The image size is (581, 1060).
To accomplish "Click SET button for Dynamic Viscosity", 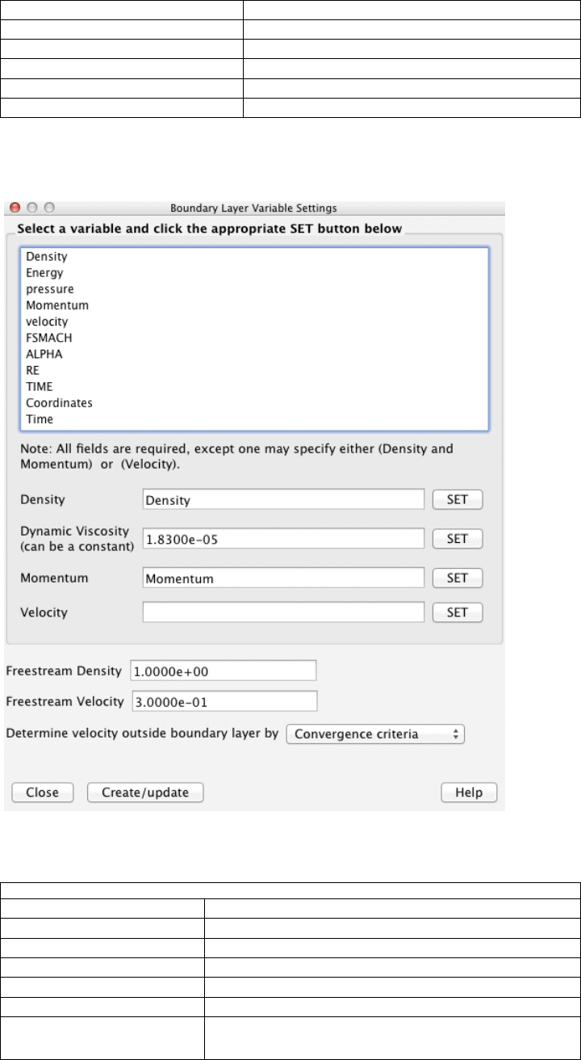I will 458,538.
